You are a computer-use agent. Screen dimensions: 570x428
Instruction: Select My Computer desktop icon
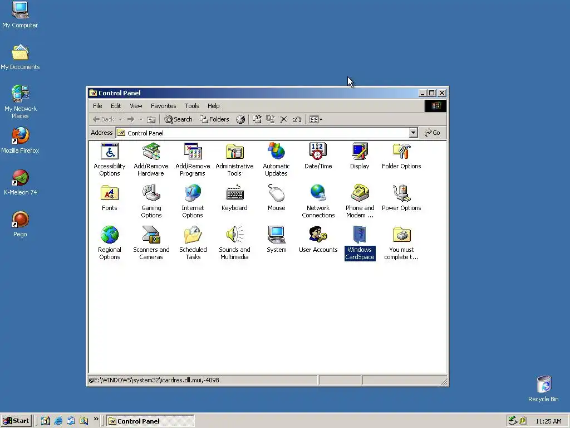[x=20, y=15]
